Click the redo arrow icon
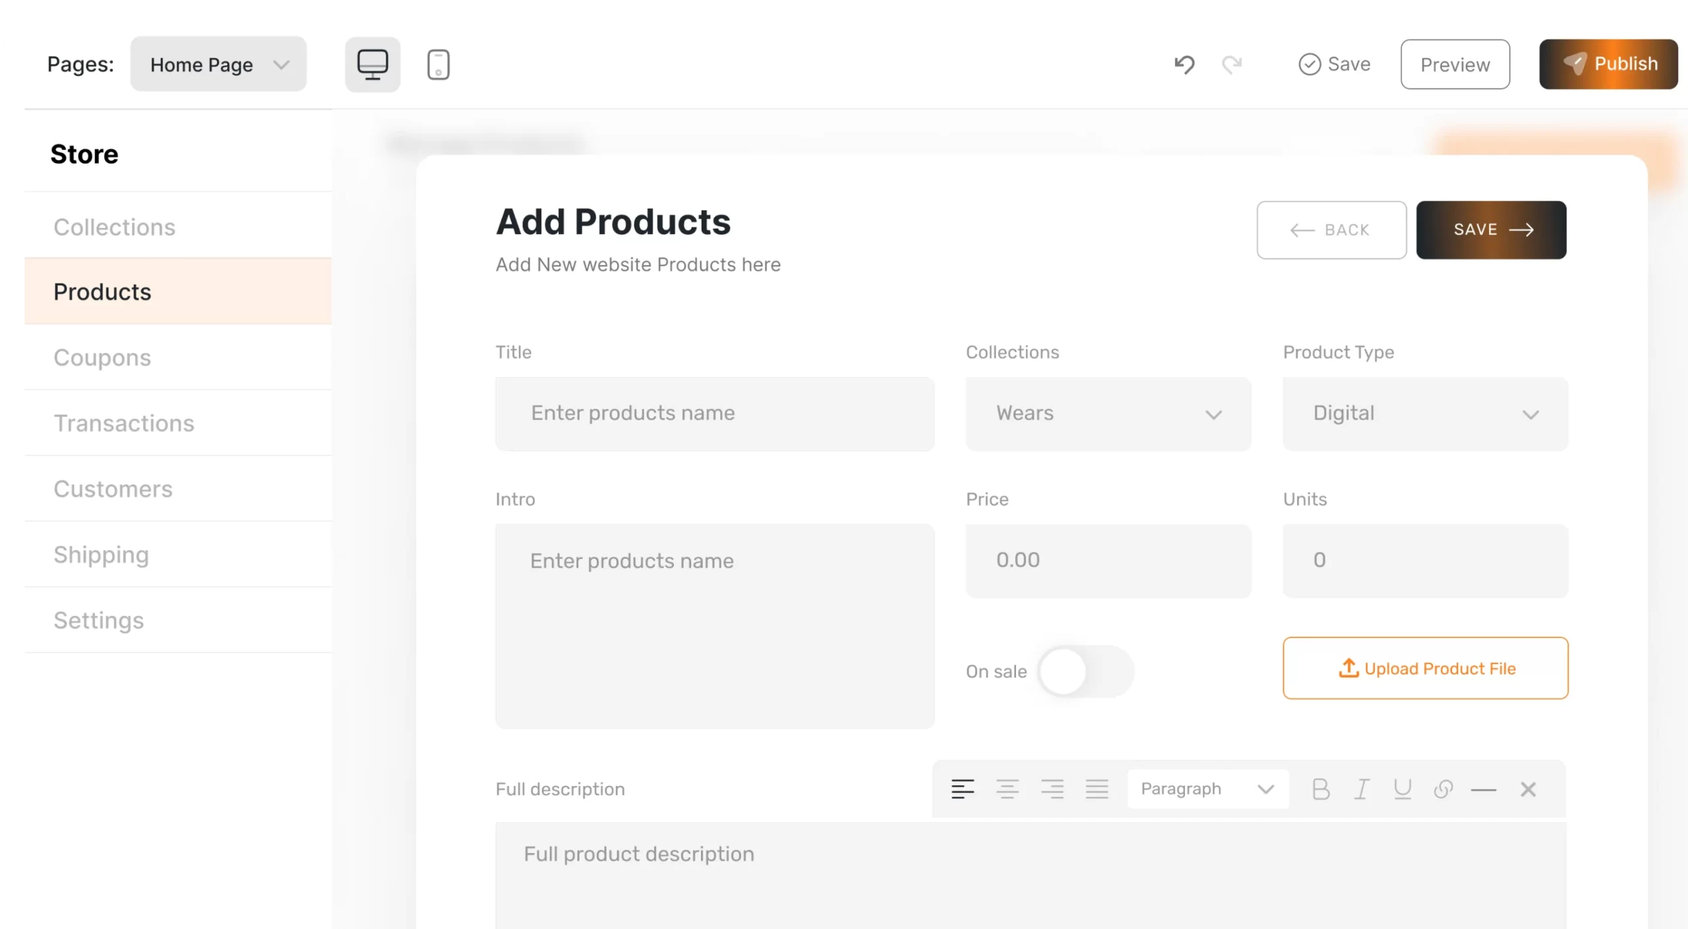The width and height of the screenshot is (1688, 929). pyautogui.click(x=1232, y=65)
